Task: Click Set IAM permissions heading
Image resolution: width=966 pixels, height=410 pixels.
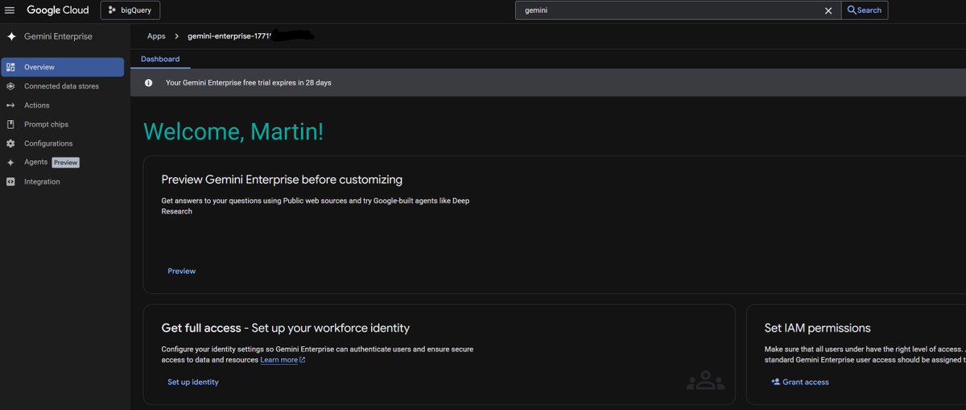Action: coord(818,328)
